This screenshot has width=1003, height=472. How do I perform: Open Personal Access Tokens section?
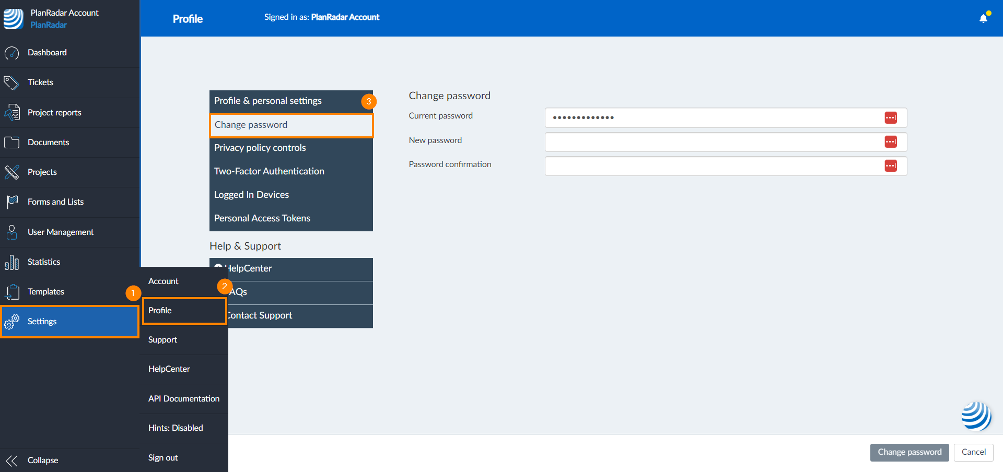[x=262, y=218]
